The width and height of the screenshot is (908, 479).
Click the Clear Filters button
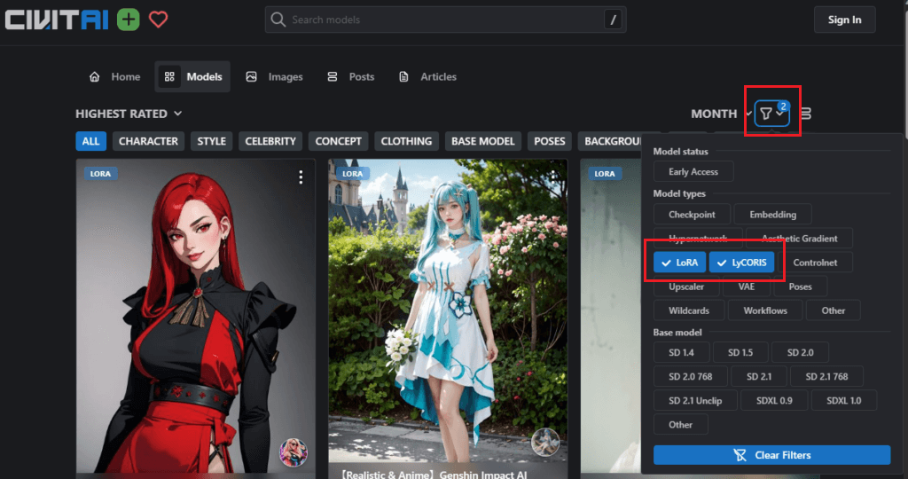pos(772,455)
